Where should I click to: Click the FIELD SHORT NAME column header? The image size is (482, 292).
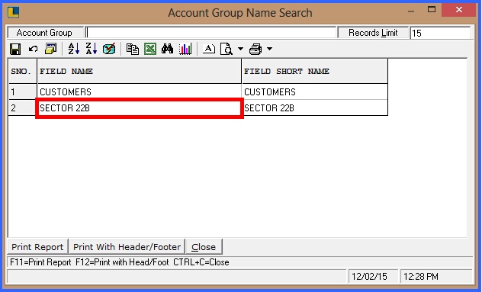coord(315,72)
